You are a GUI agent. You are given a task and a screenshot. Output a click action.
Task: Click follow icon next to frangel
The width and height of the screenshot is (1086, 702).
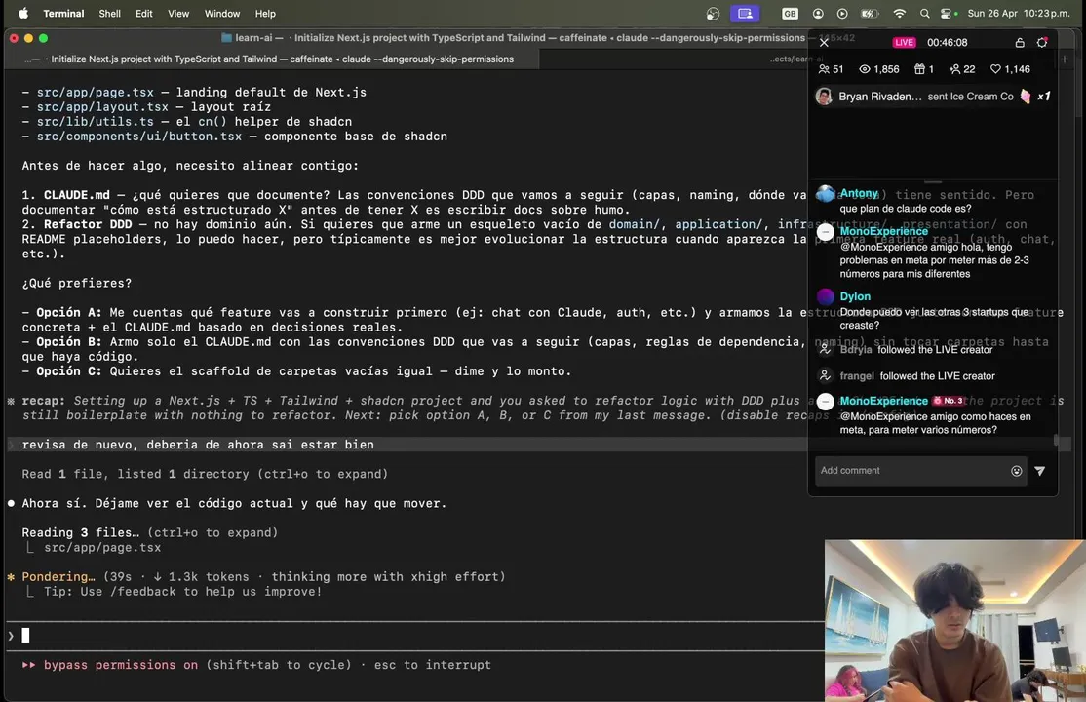(824, 375)
